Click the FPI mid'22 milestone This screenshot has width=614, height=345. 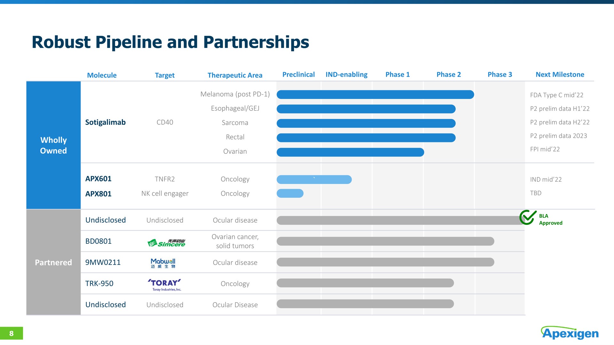coord(545,149)
